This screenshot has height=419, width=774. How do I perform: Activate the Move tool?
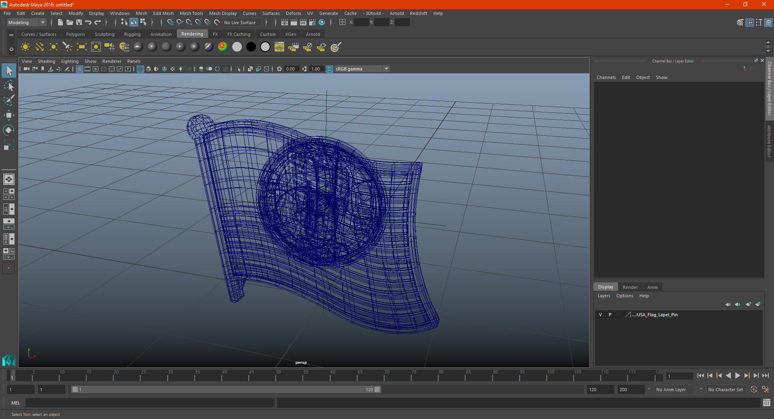pos(9,115)
